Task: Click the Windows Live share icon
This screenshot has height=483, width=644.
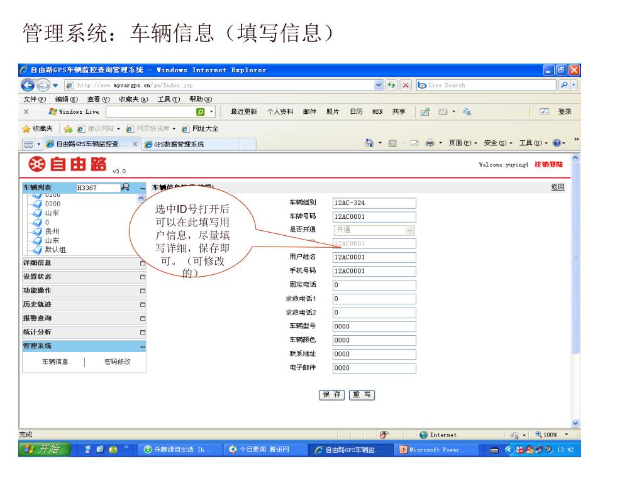Action: 425,112
